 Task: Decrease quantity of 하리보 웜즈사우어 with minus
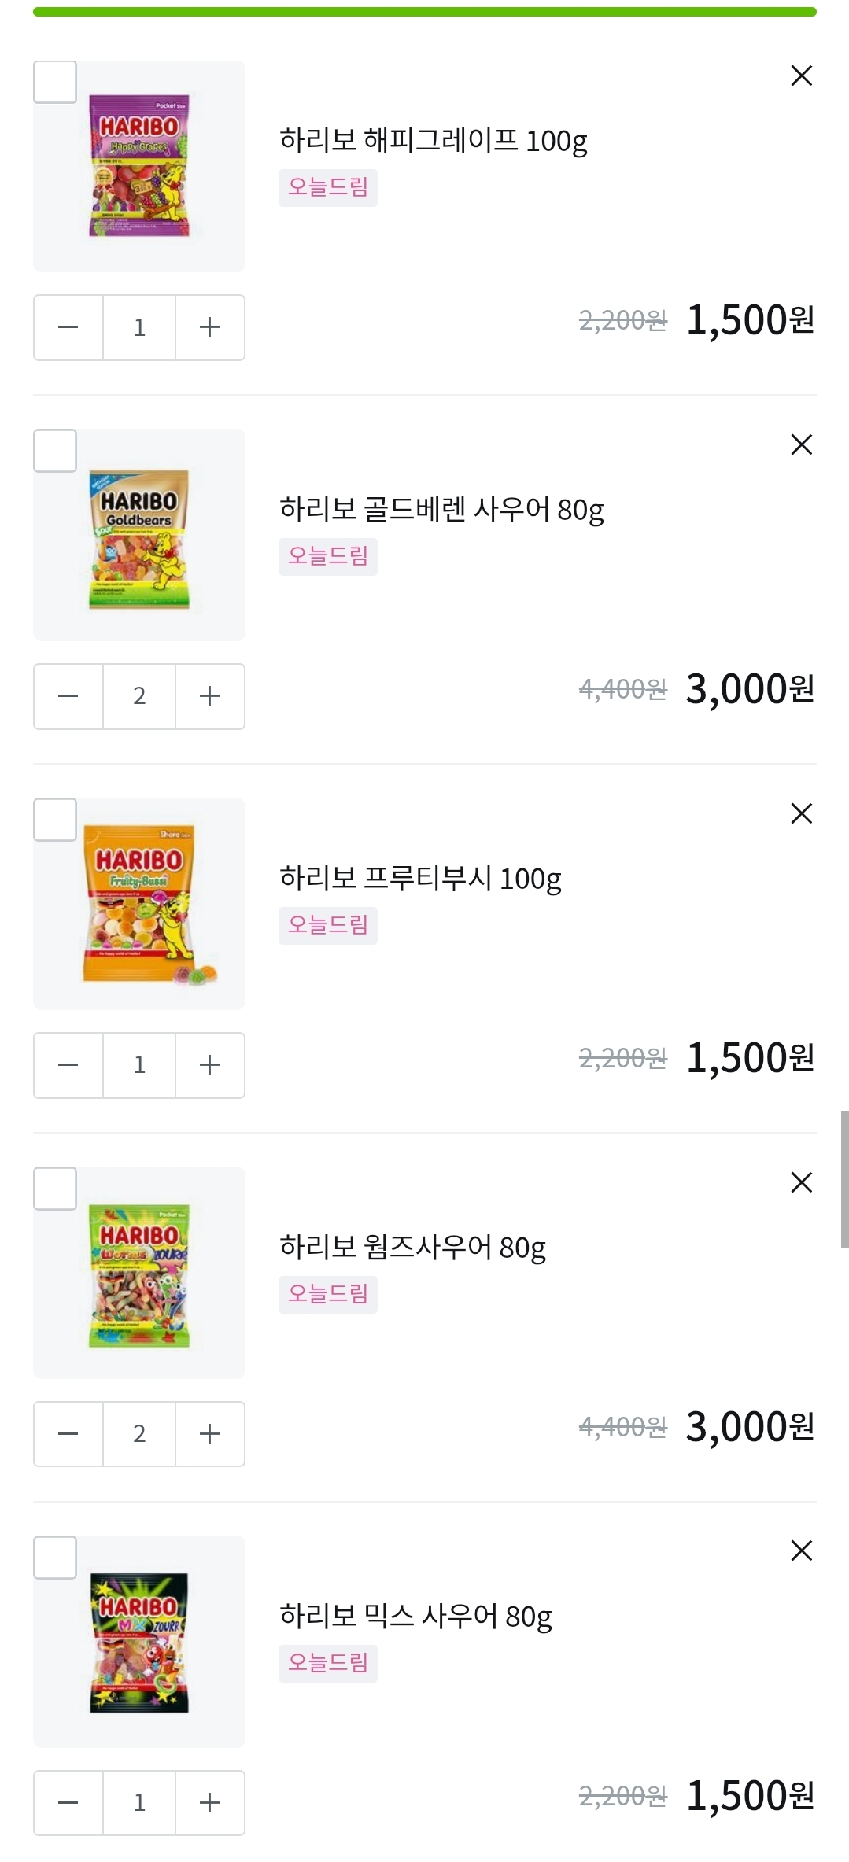68,1434
